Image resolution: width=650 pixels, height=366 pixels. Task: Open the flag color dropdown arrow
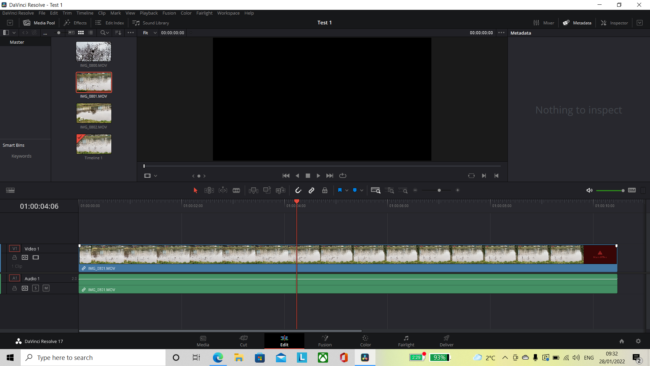click(347, 190)
